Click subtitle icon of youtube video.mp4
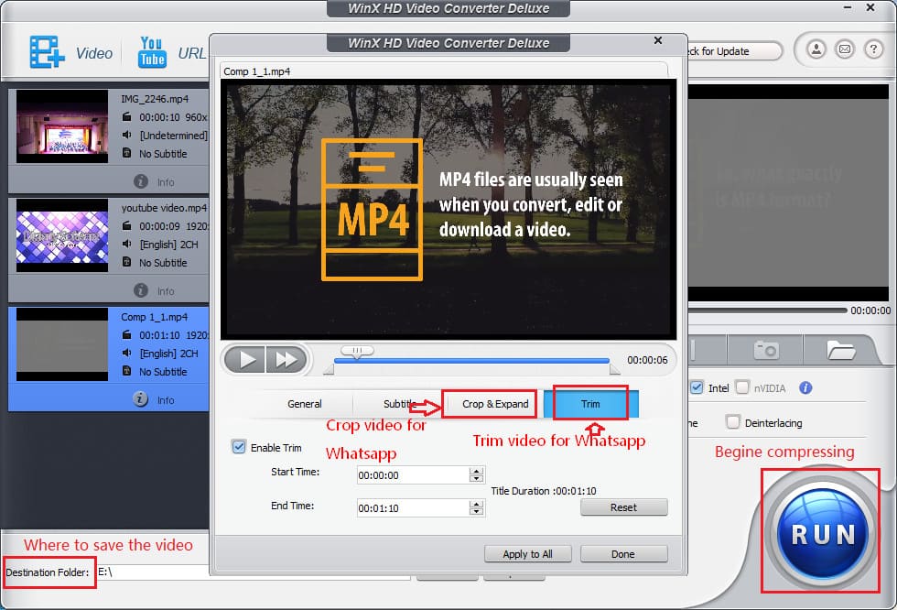Viewport: 897px width, 610px height. (127, 263)
